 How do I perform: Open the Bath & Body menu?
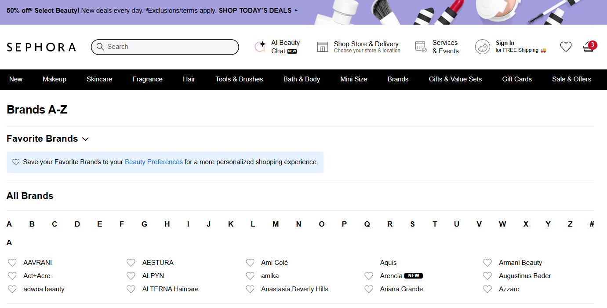click(x=302, y=79)
